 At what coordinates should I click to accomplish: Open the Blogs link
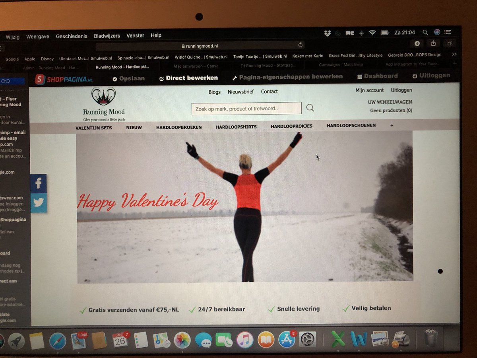[214, 92]
